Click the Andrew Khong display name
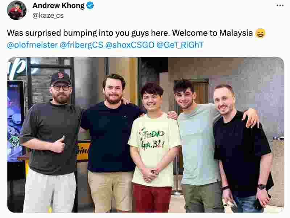 coord(58,5)
